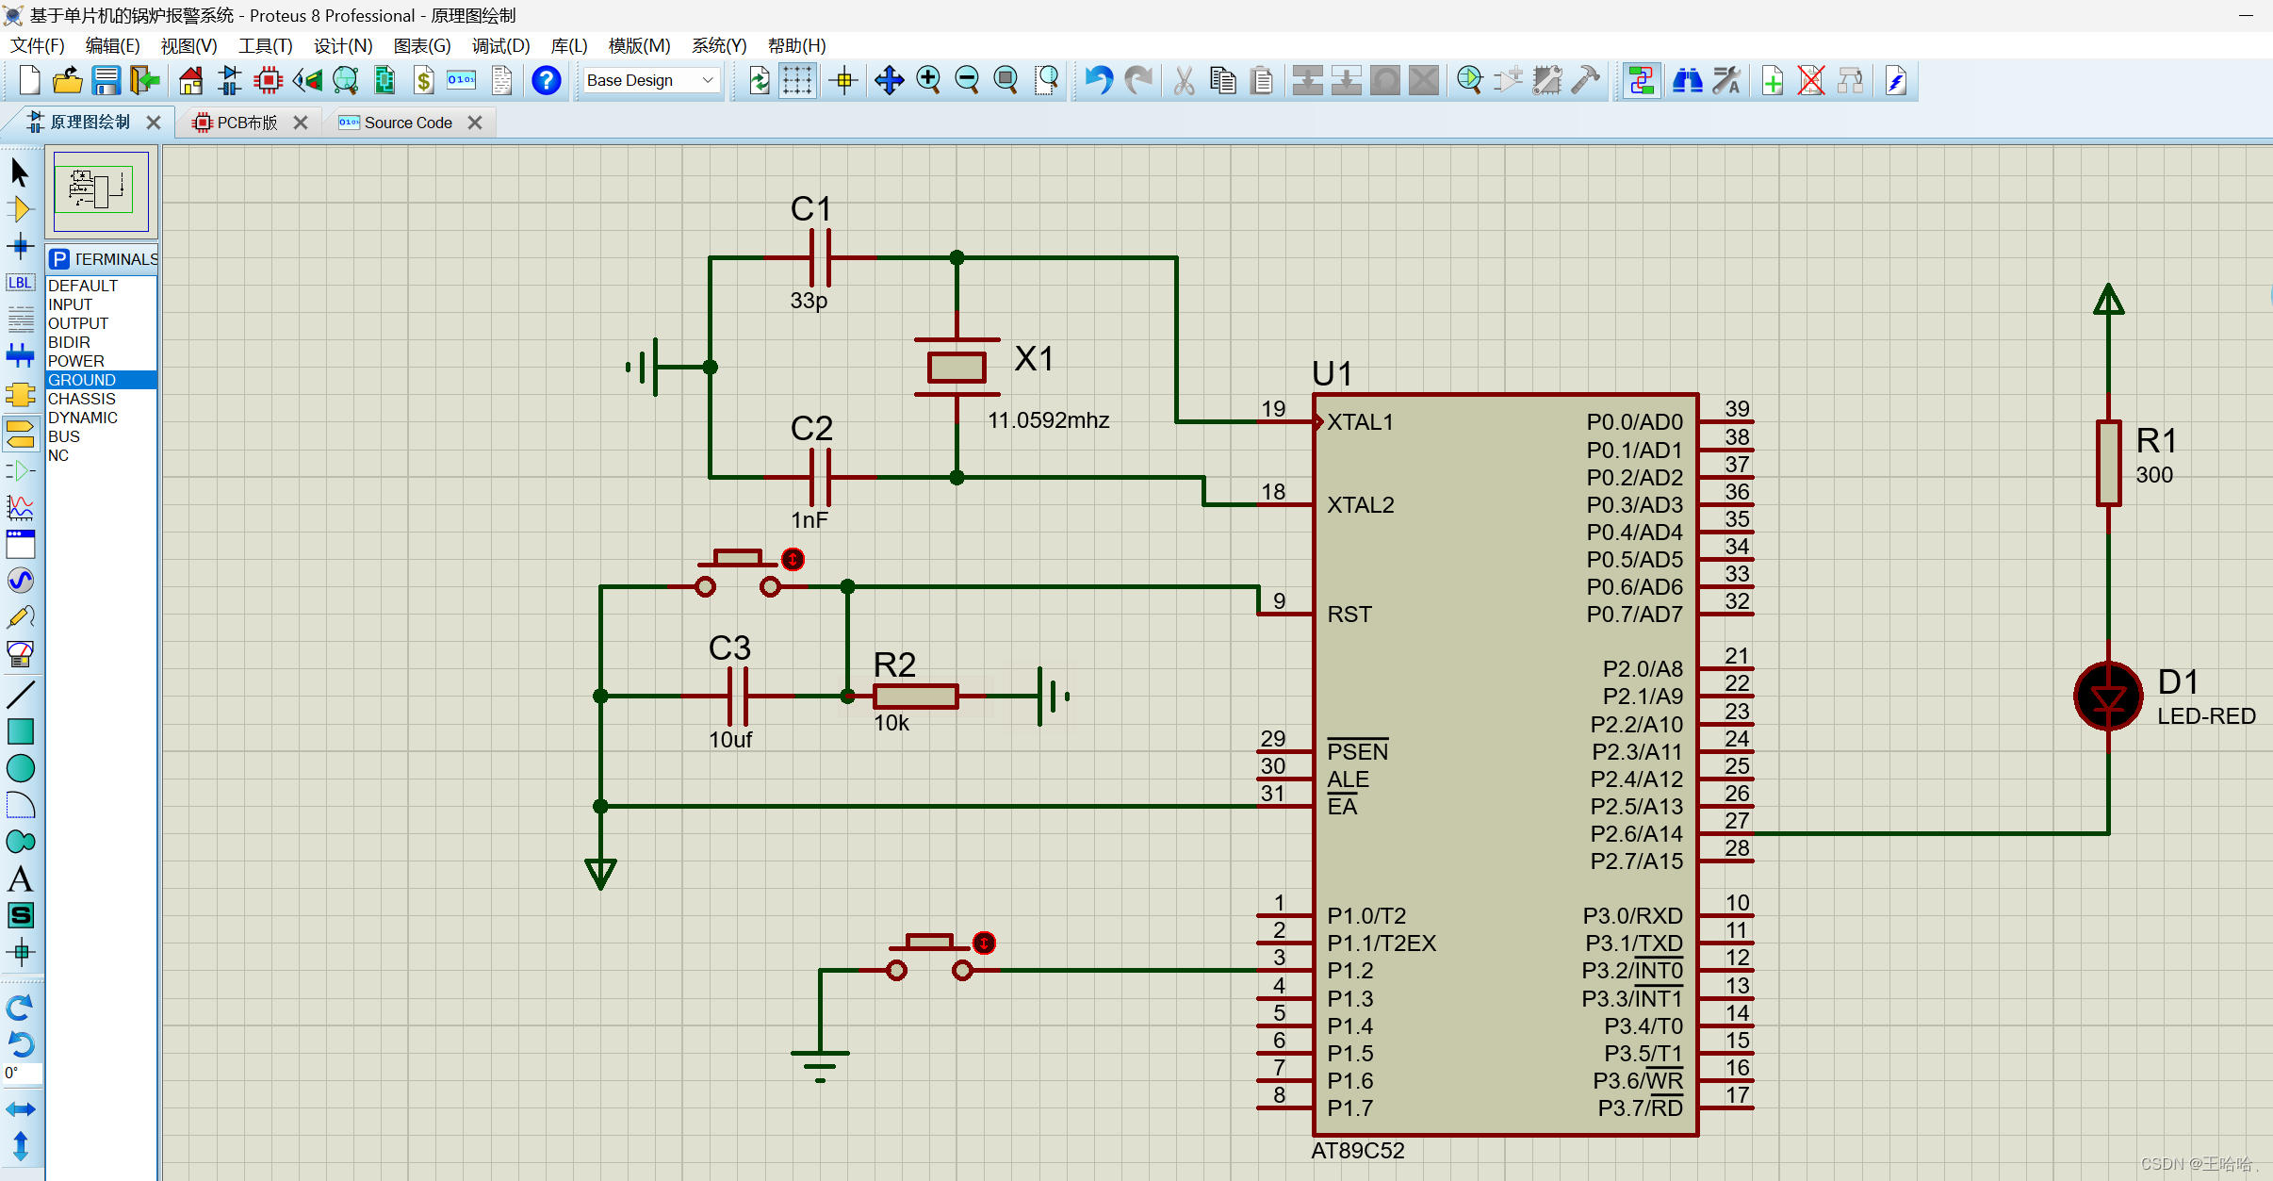Select the arrow Selection Mode tool

click(20, 172)
